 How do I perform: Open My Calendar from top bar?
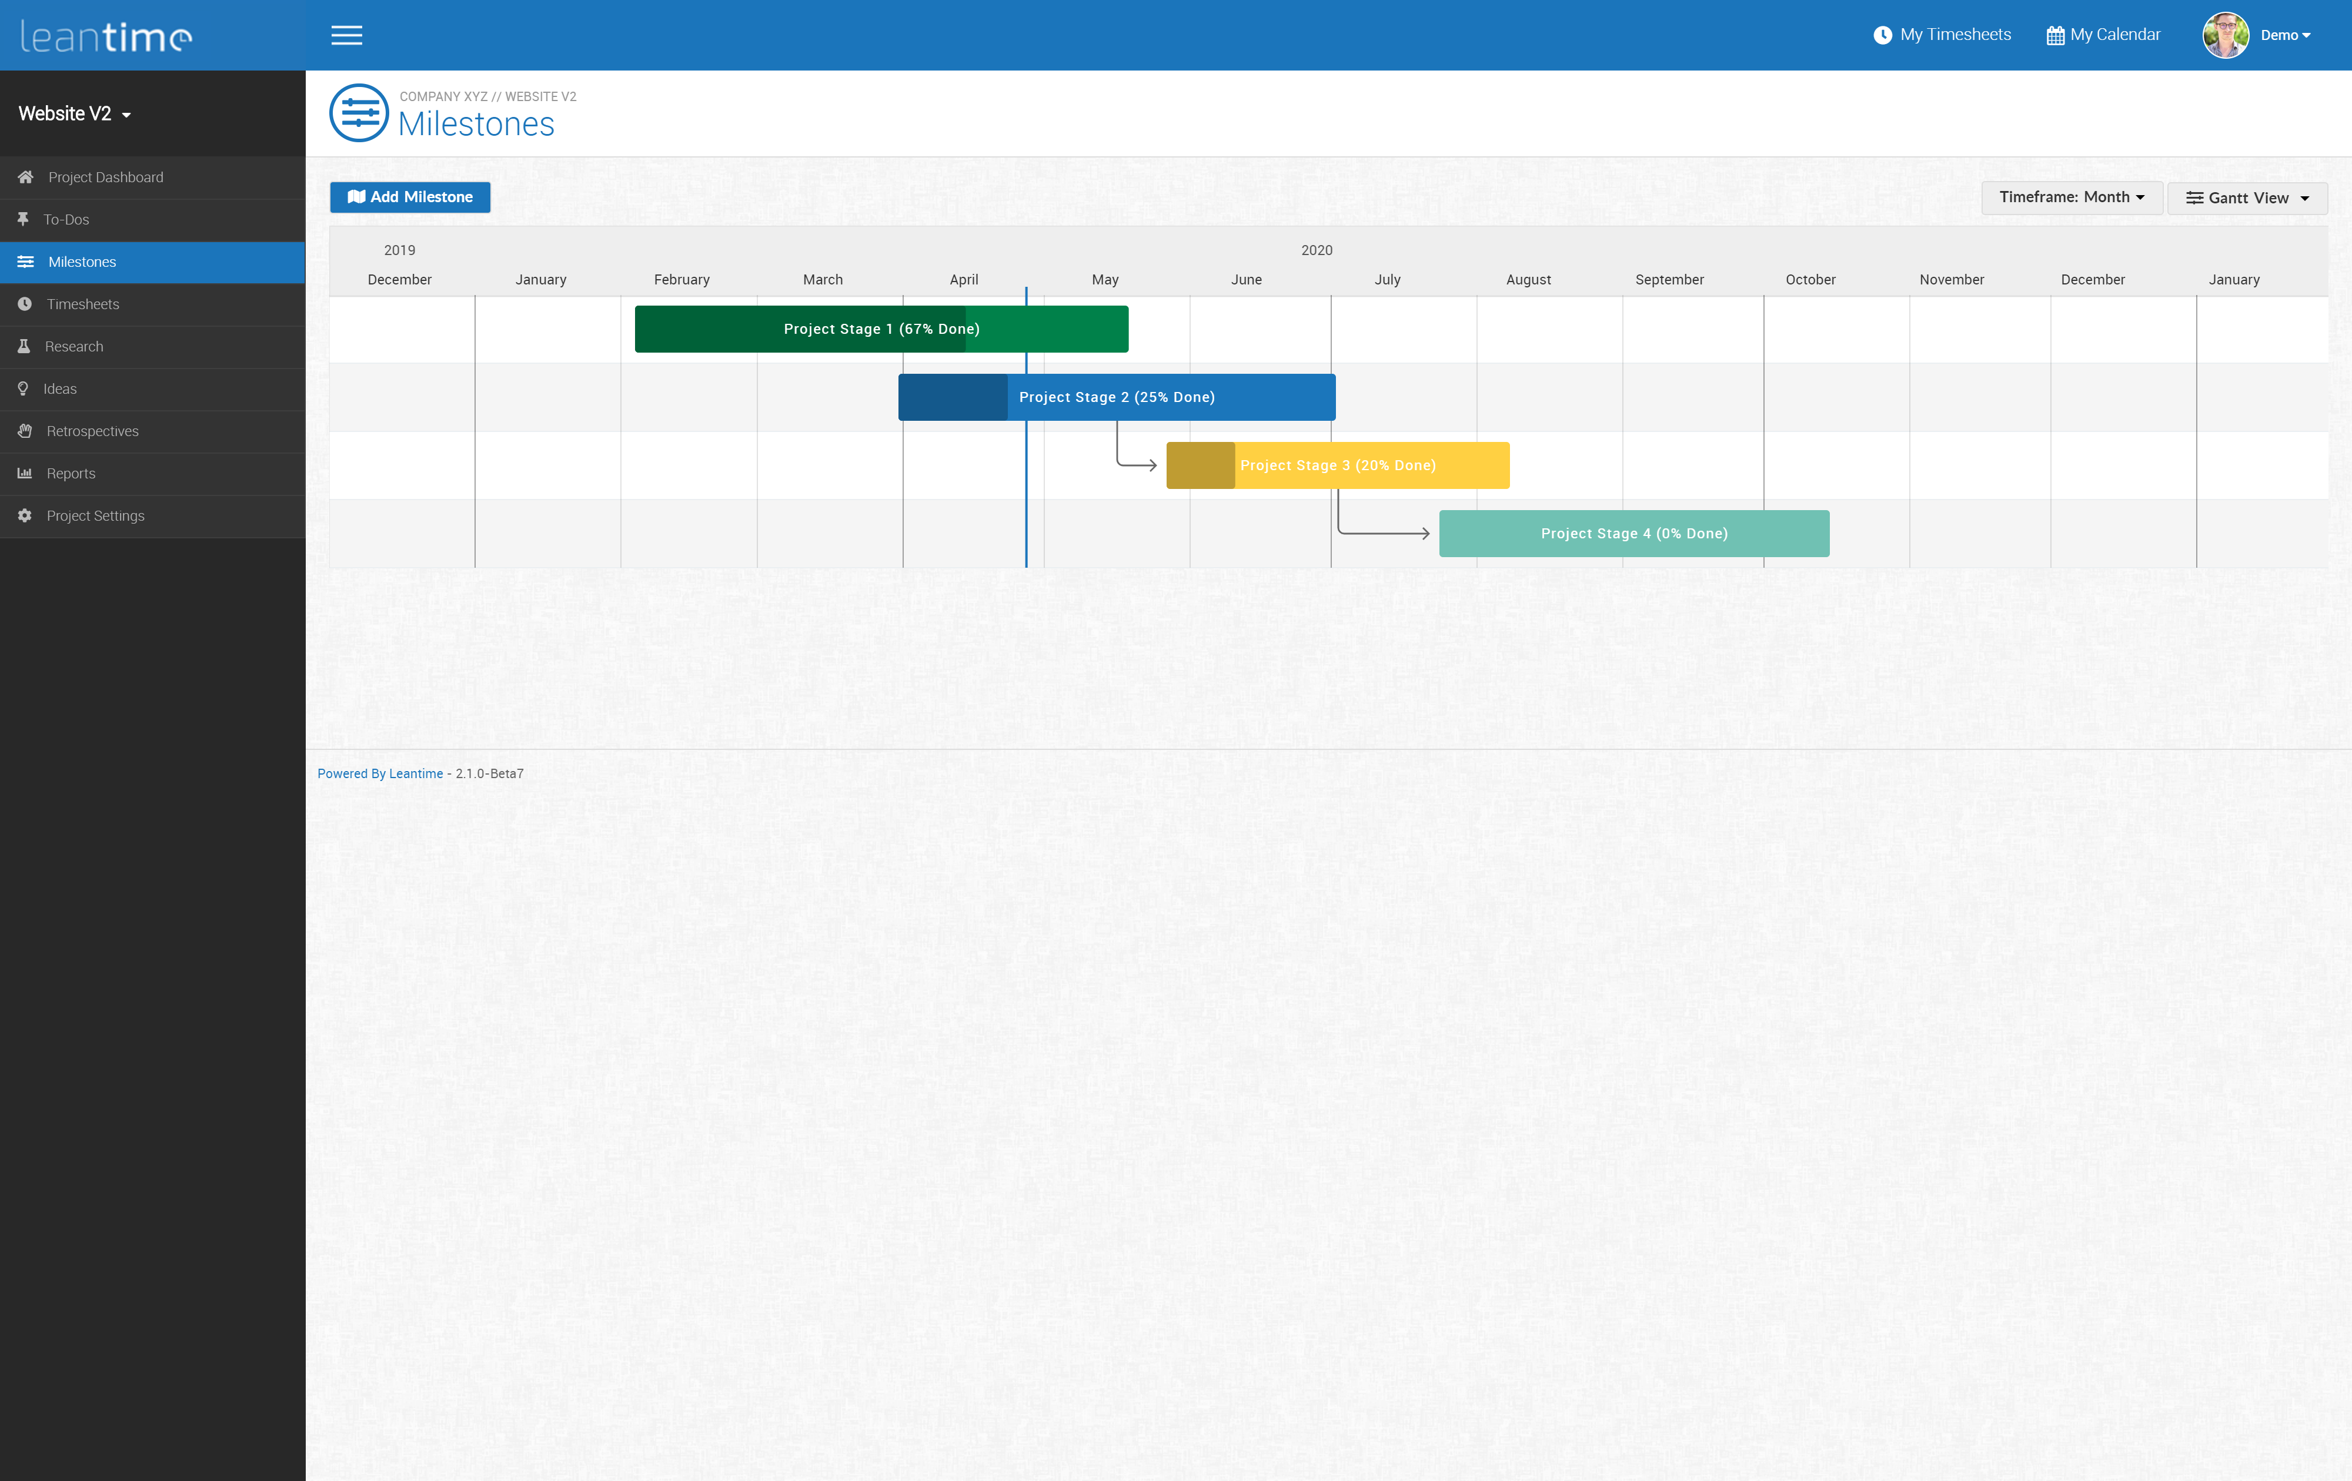tap(2103, 35)
